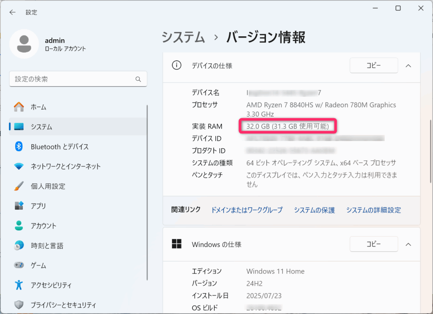
Task: Click the Windows logo icon in Windows の仕様
Action: pyautogui.click(x=176, y=244)
